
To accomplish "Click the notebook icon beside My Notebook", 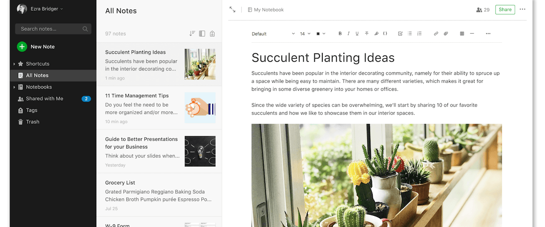I will coord(250,10).
